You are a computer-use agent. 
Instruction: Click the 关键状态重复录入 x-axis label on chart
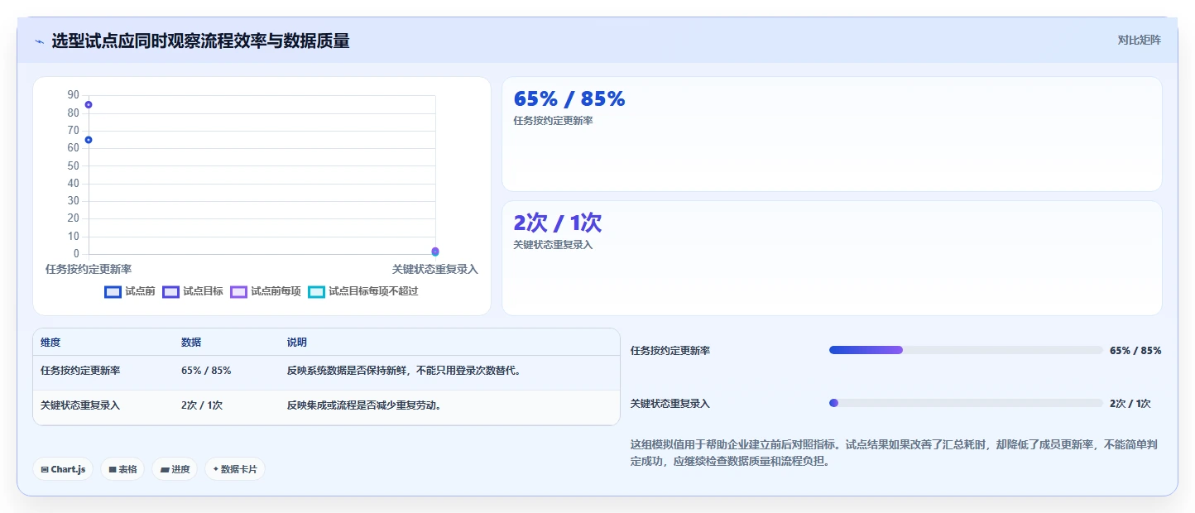point(435,270)
